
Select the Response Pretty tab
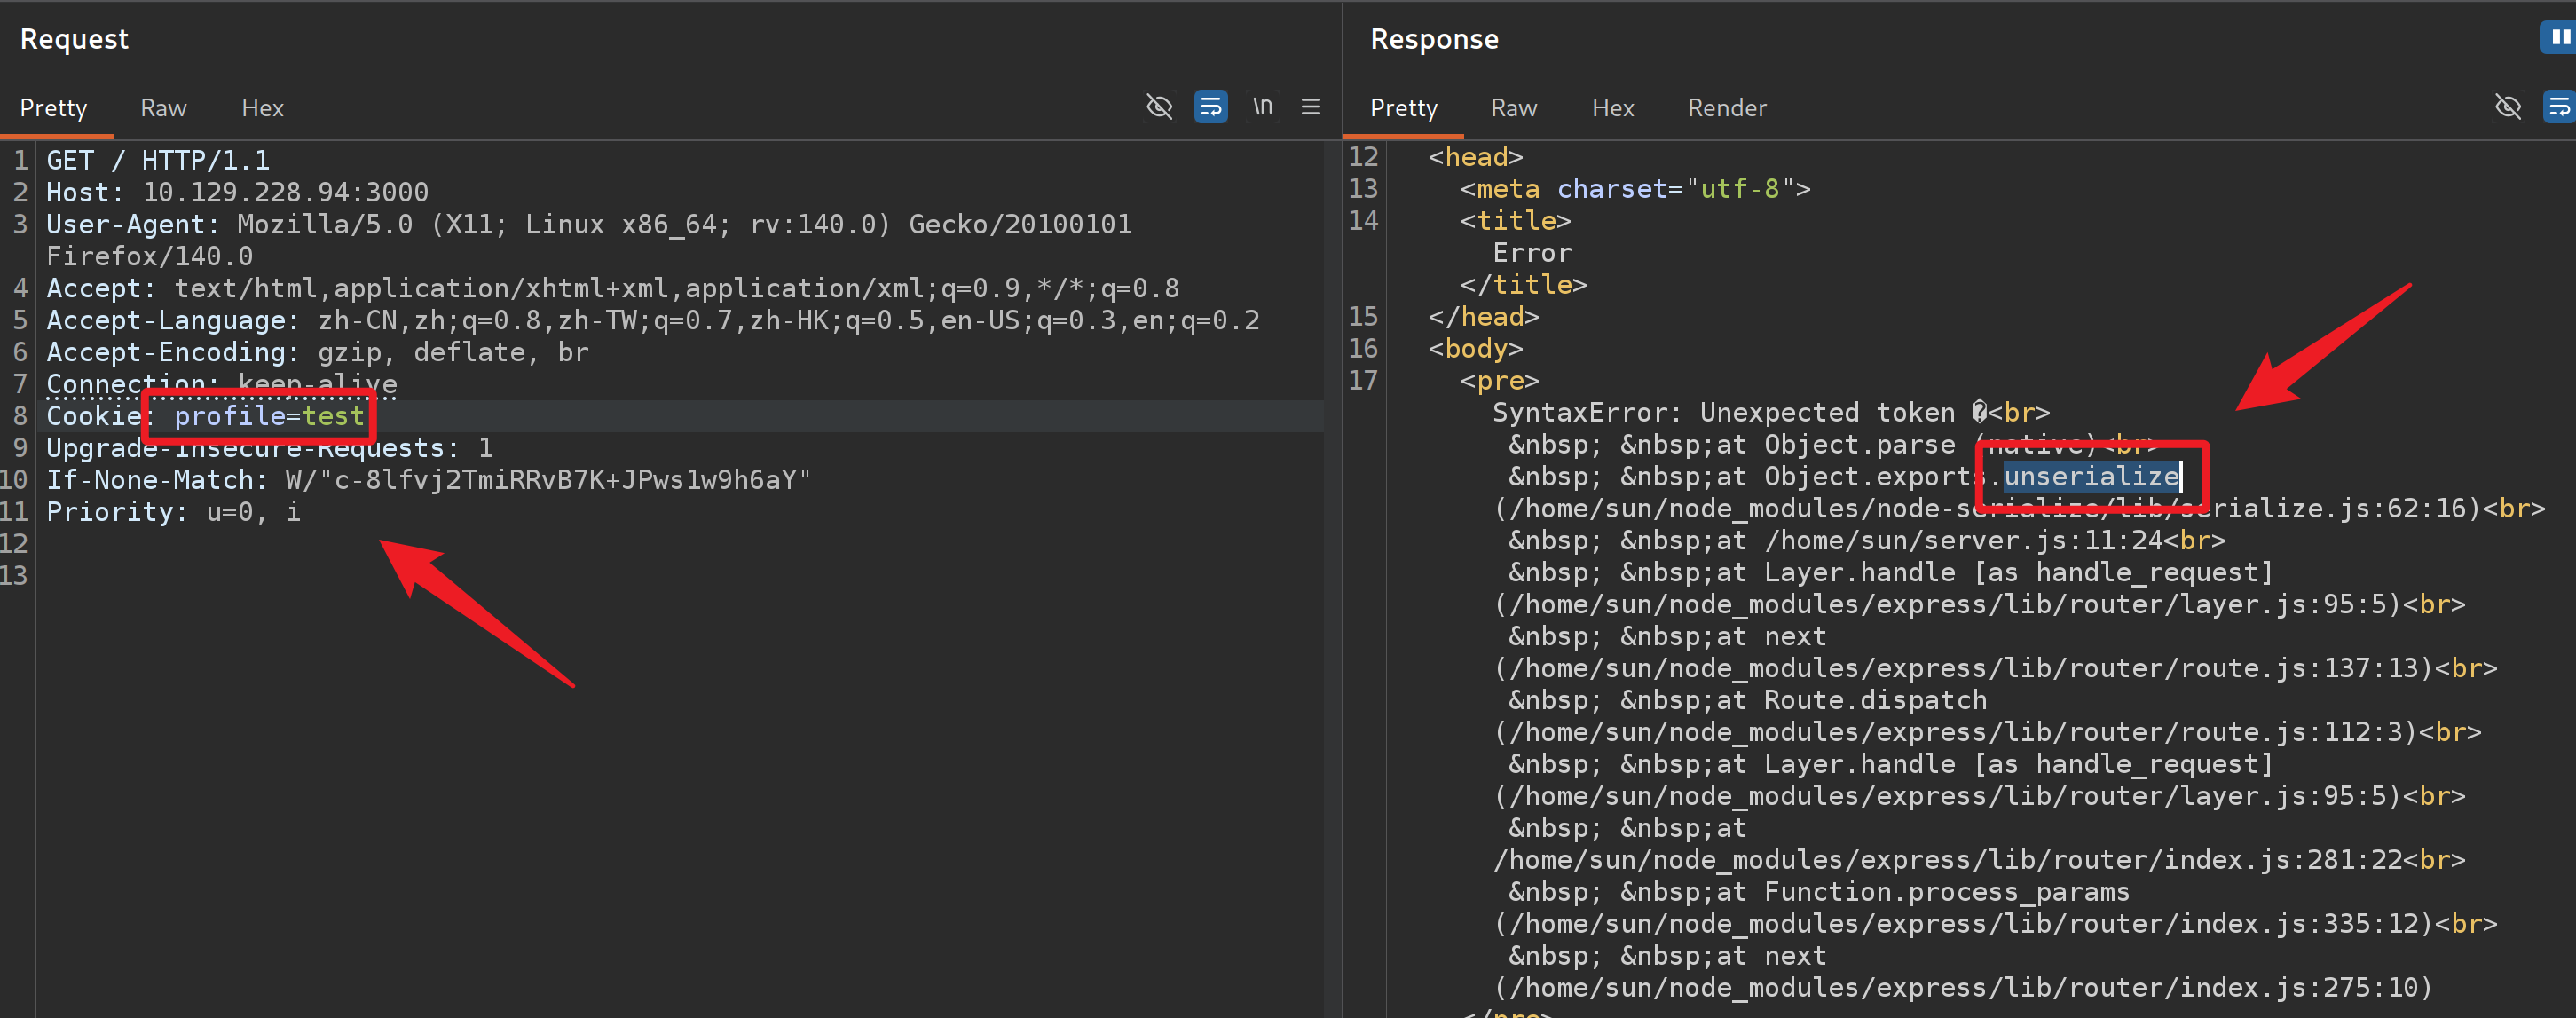(x=1403, y=108)
